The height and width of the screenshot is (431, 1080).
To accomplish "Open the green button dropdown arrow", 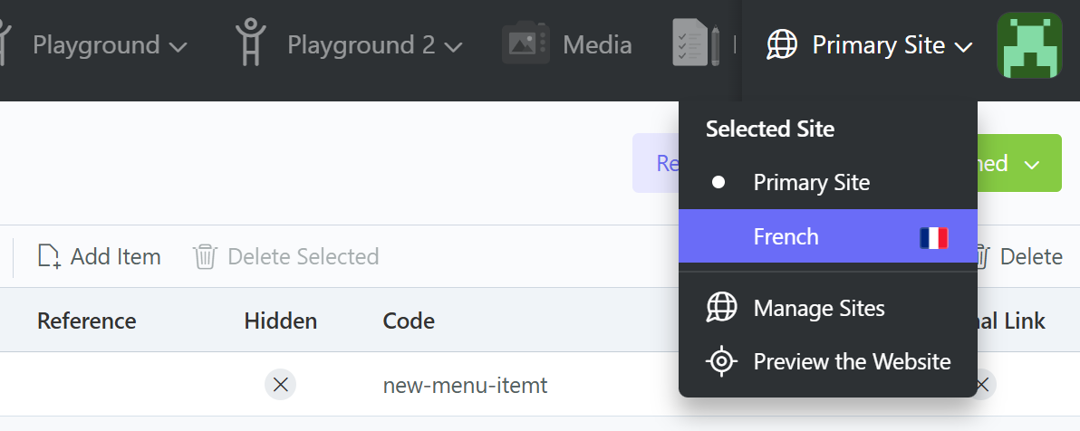I will pos(1032,164).
